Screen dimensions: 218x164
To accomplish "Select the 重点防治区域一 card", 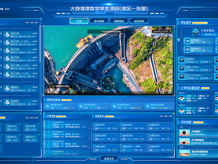I will click(x=60, y=106).
